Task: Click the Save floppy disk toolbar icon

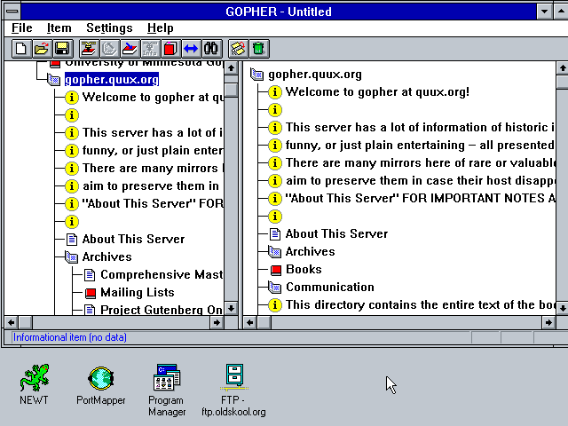Action: tap(62, 49)
